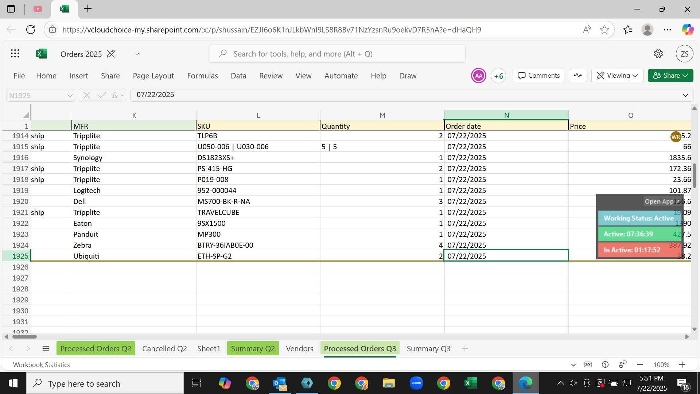700x394 pixels.
Task: Click the feedback icon in status bar
Action: 622,364
